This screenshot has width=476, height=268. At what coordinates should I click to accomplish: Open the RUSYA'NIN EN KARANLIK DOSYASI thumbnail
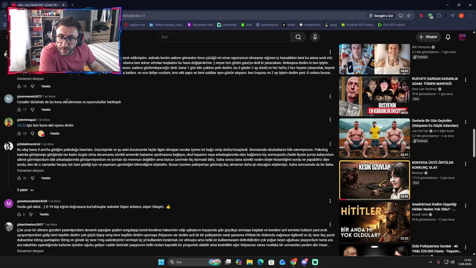coord(374,96)
